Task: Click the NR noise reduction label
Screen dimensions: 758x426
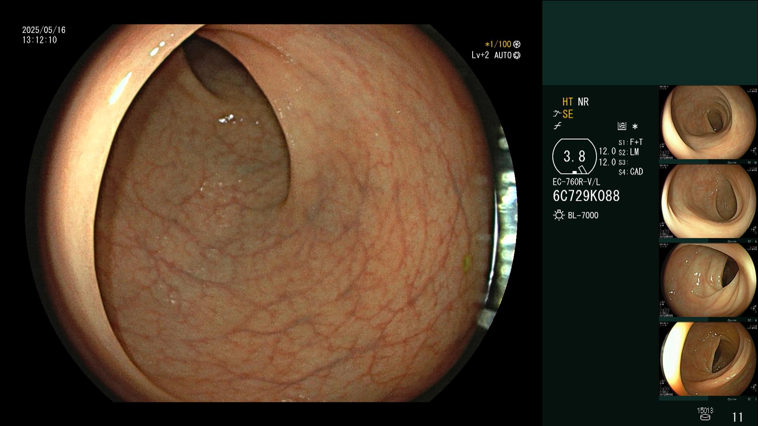Action: [583, 102]
